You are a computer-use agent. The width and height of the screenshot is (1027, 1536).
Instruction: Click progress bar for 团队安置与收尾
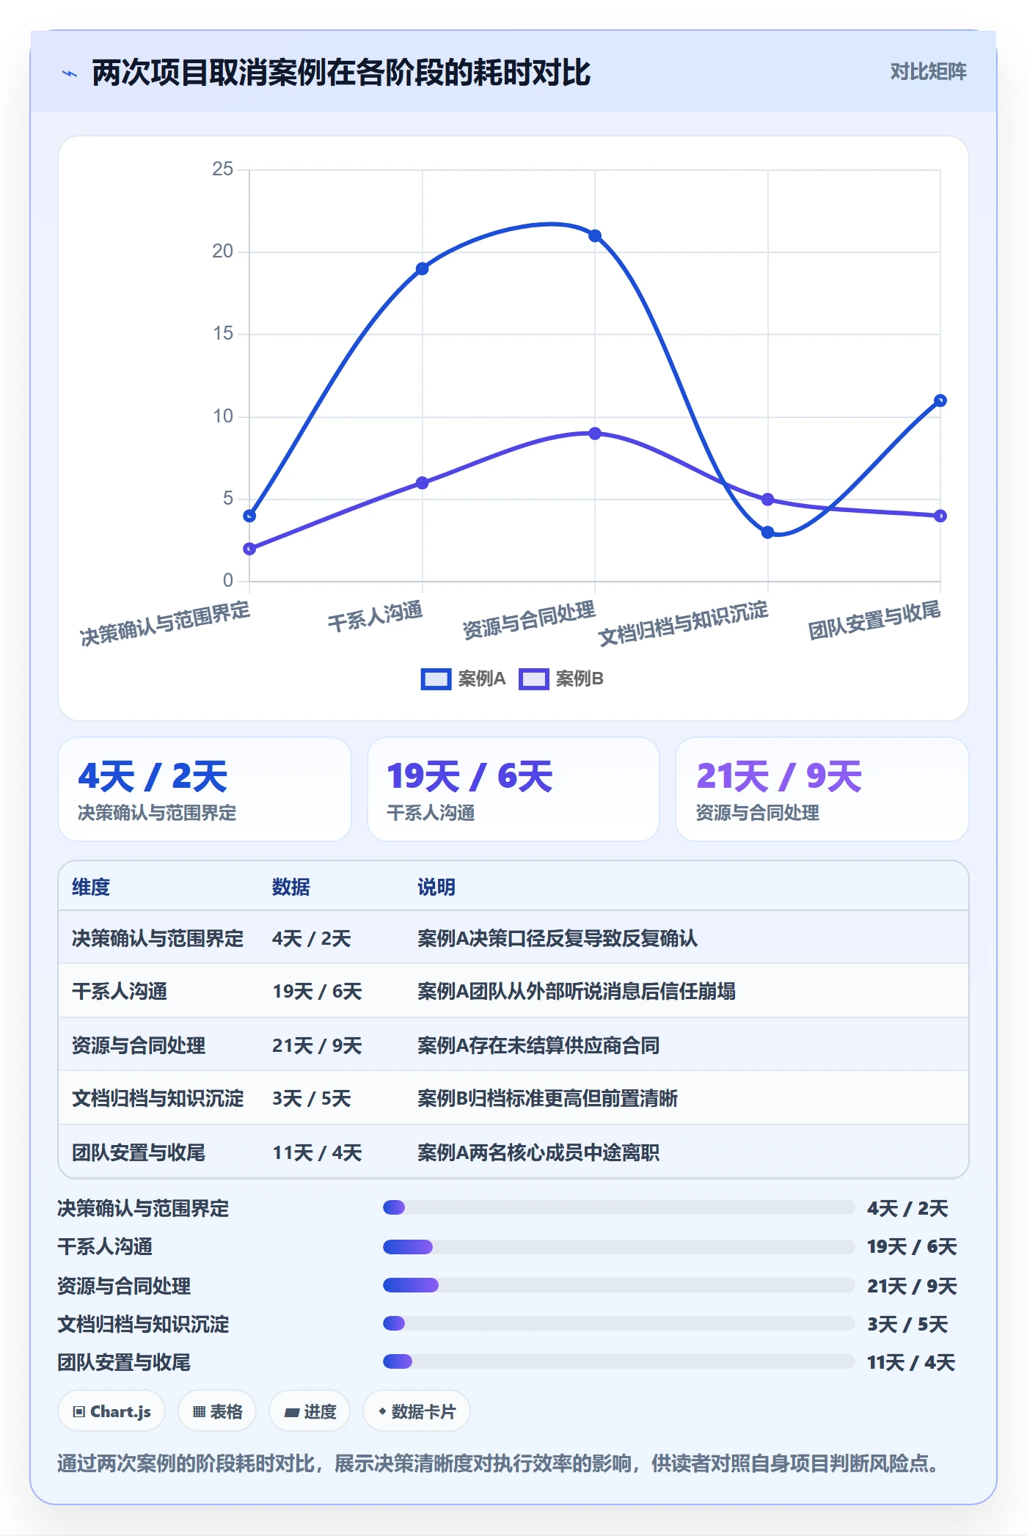[619, 1362]
